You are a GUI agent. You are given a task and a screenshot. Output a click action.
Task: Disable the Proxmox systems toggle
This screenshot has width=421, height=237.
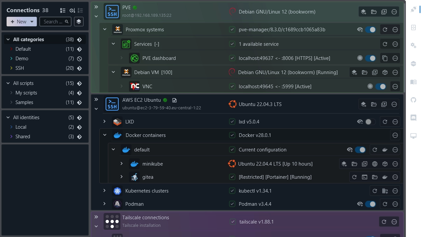click(371, 30)
